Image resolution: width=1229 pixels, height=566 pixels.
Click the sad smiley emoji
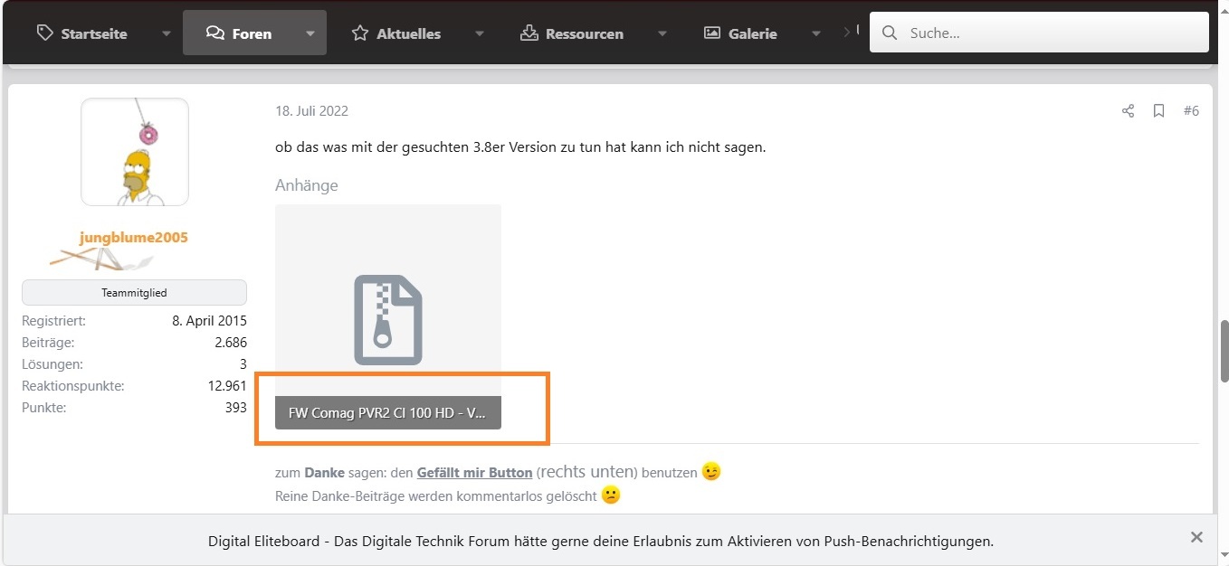click(611, 495)
